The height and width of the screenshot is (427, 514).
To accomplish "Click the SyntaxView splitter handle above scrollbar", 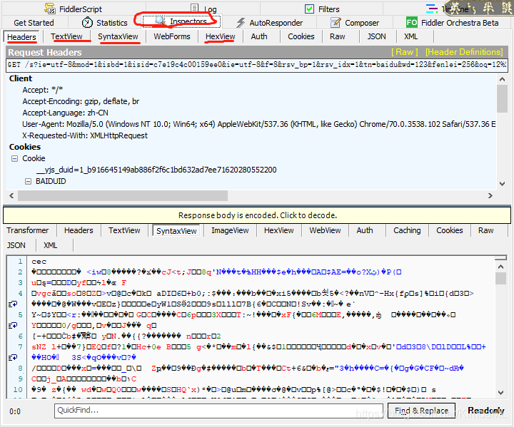I will 501,258.
